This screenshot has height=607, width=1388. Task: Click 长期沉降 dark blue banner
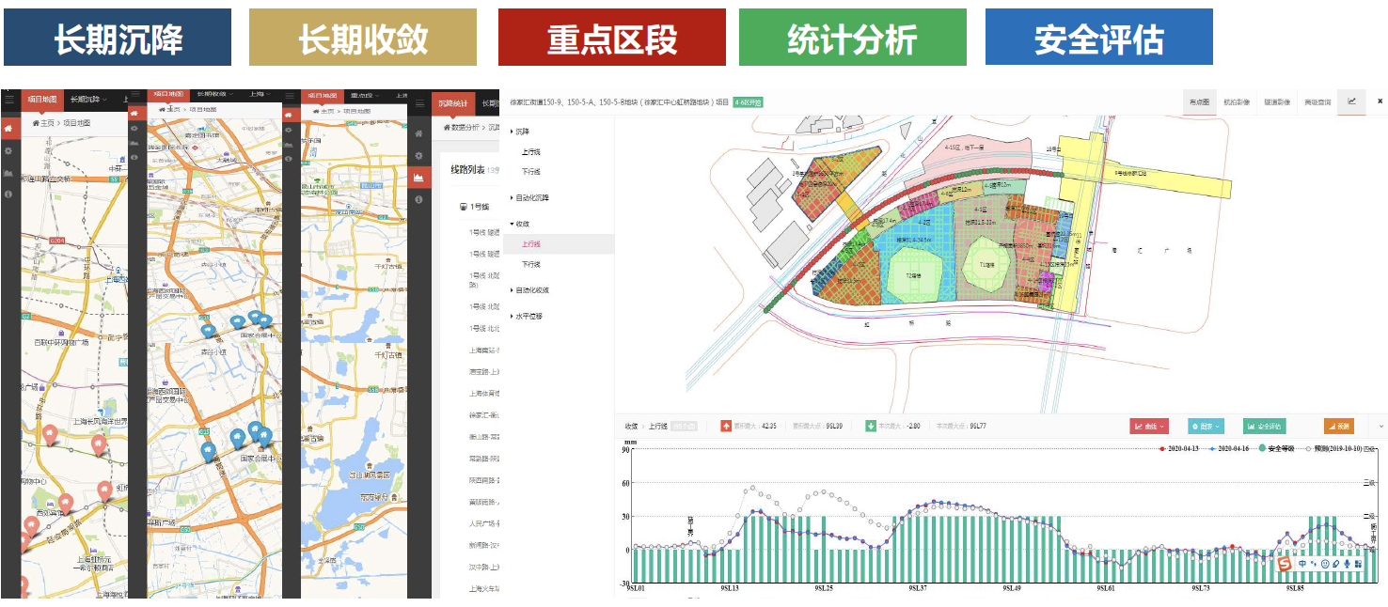(x=118, y=38)
